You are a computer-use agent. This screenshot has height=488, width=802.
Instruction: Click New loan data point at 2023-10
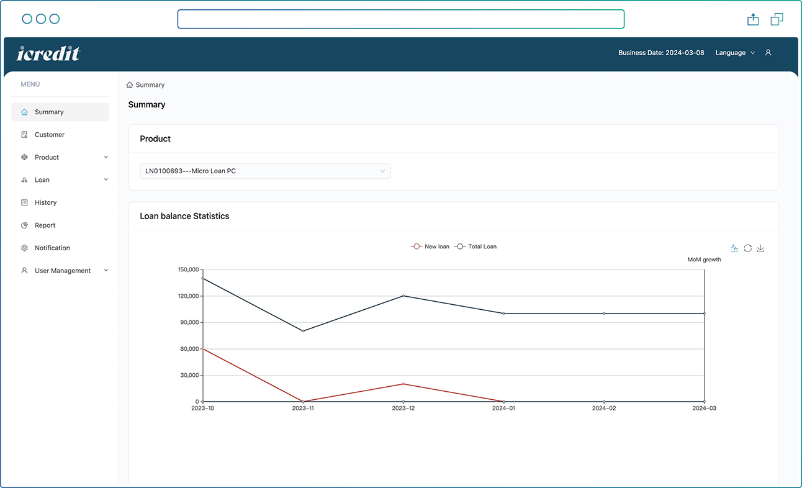(x=203, y=349)
